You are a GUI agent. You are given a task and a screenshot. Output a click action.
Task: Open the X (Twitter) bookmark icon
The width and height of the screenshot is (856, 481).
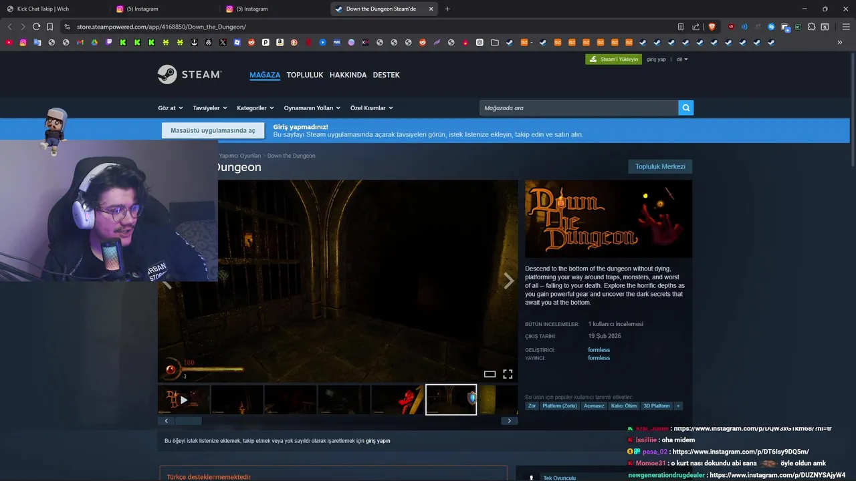tap(223, 42)
